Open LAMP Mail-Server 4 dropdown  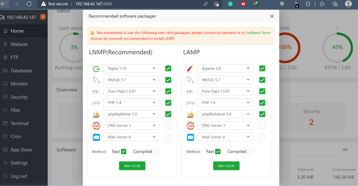[x=225, y=137]
